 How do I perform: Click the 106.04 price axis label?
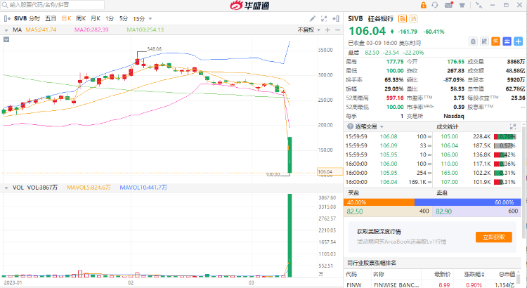coord(330,171)
